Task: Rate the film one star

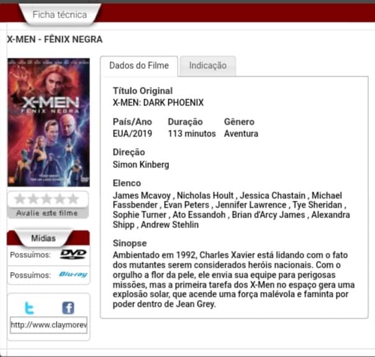Action: point(20,199)
